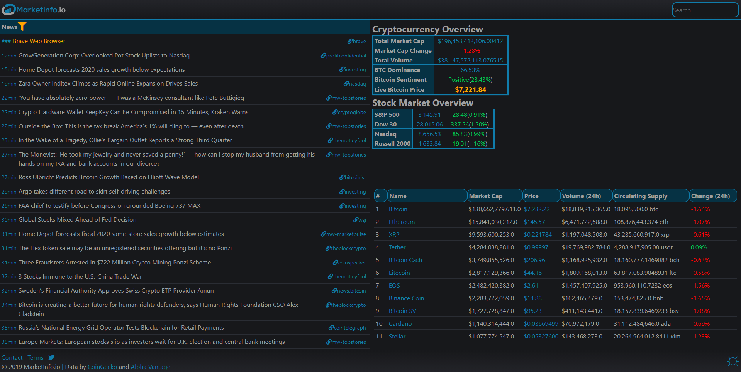This screenshot has height=372, width=741.
Task: Click the Bitcoin price $7,232.22 link
Action: point(537,209)
